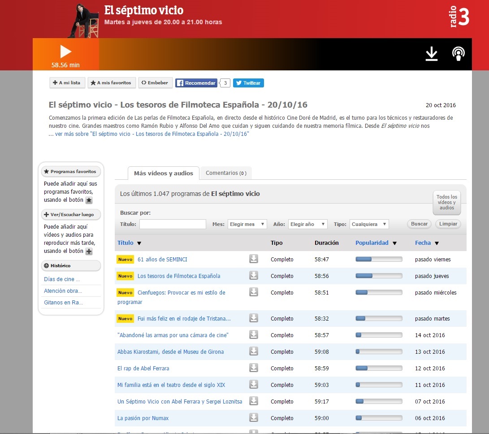
Task: Download the Cienfuegos episode
Action: click(254, 292)
